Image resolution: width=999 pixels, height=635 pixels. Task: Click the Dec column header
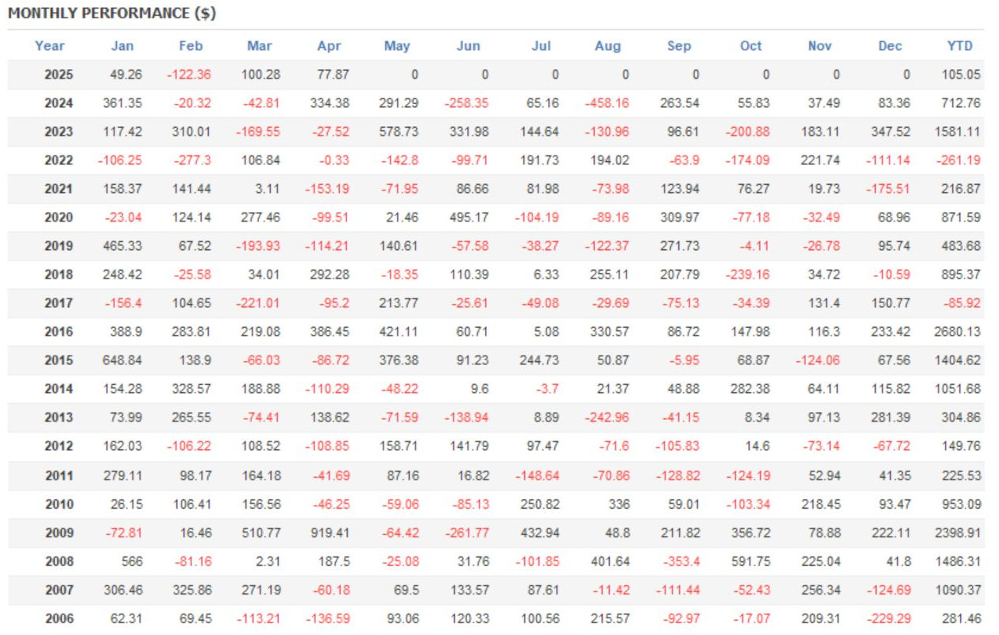890,46
